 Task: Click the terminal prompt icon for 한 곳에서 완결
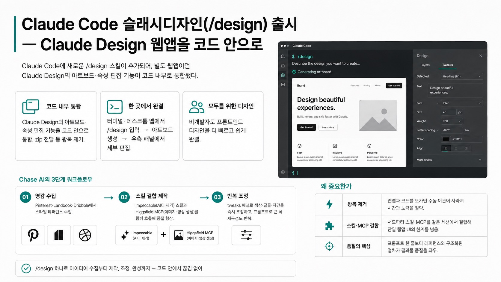click(x=115, y=107)
